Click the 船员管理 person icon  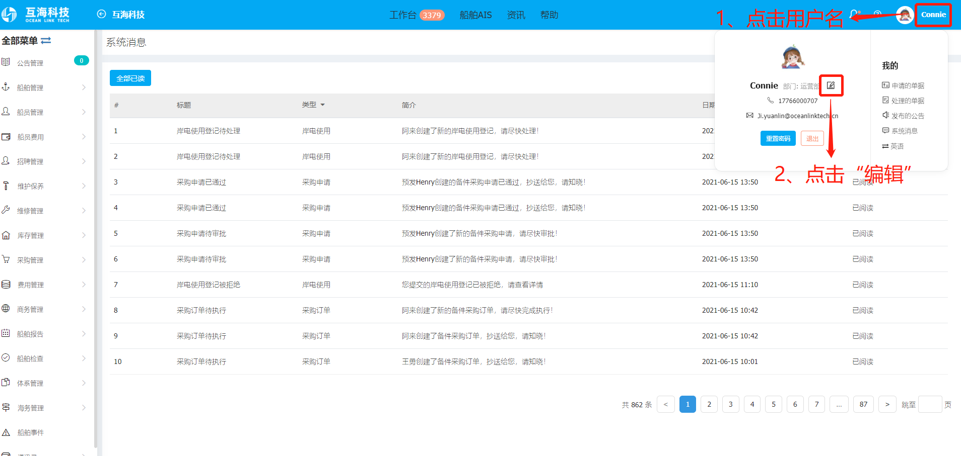pos(6,111)
